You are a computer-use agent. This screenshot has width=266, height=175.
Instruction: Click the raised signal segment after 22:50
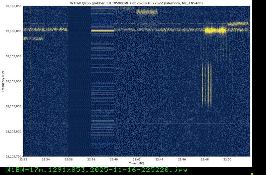tap(238, 24)
